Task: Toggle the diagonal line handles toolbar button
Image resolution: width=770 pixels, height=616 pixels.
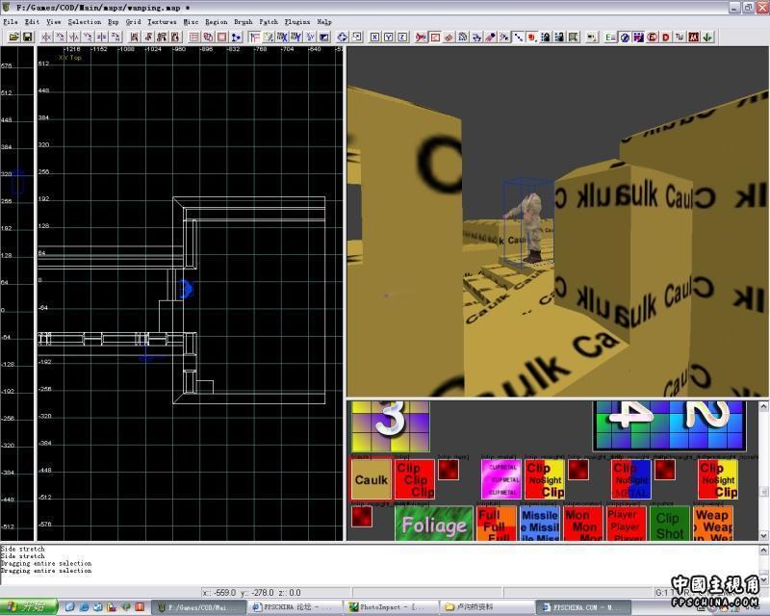Action: 518,37
